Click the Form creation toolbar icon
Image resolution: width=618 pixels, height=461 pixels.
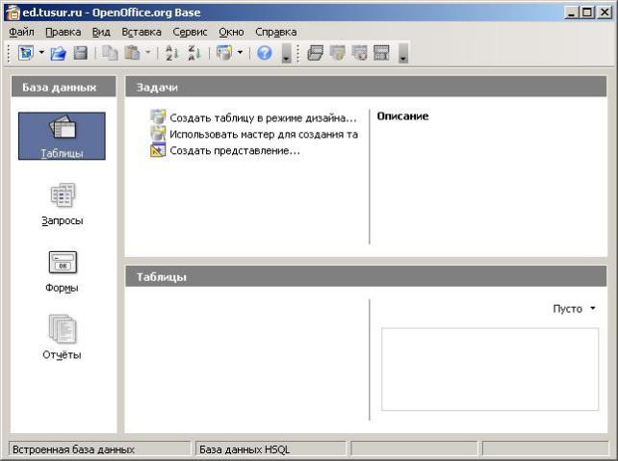click(x=224, y=53)
